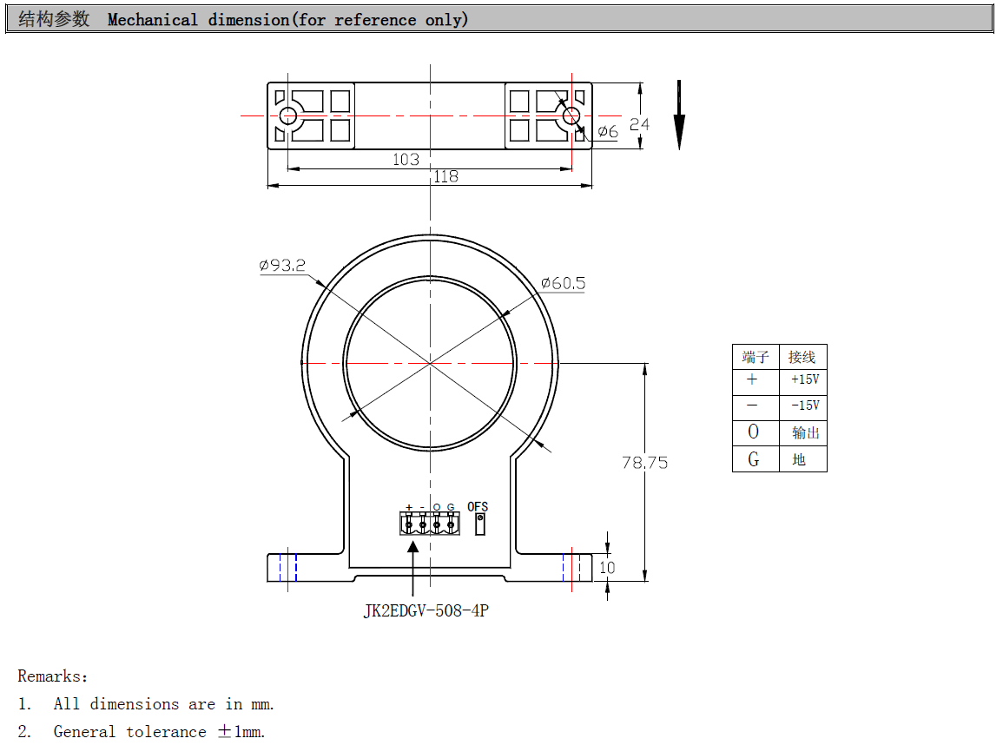Click the -15V cell in the terminal table

click(804, 406)
